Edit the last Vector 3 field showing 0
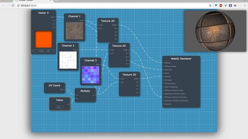This screenshot has height=139, width=248. click(51, 51)
